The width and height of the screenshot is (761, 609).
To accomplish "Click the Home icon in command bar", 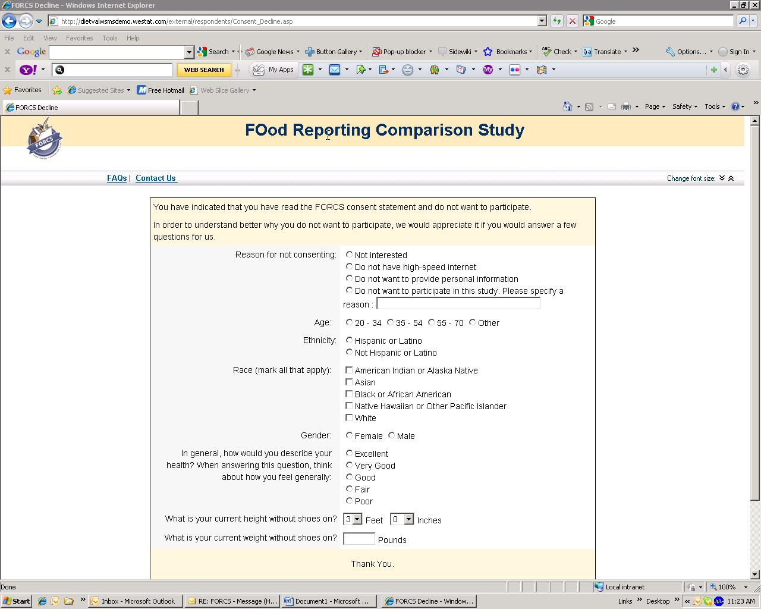I will [568, 106].
